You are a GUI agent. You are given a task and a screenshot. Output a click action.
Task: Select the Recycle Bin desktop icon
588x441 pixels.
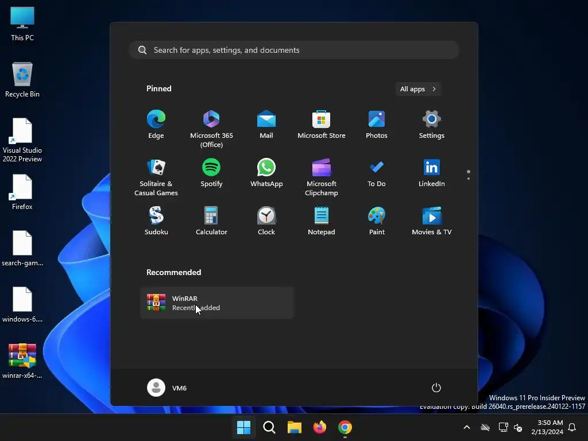[x=22, y=80]
